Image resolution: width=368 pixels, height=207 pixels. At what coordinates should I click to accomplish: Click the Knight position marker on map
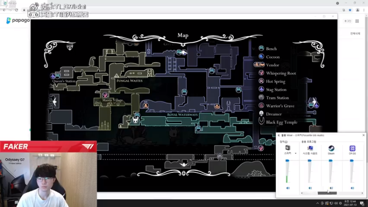click(x=135, y=120)
